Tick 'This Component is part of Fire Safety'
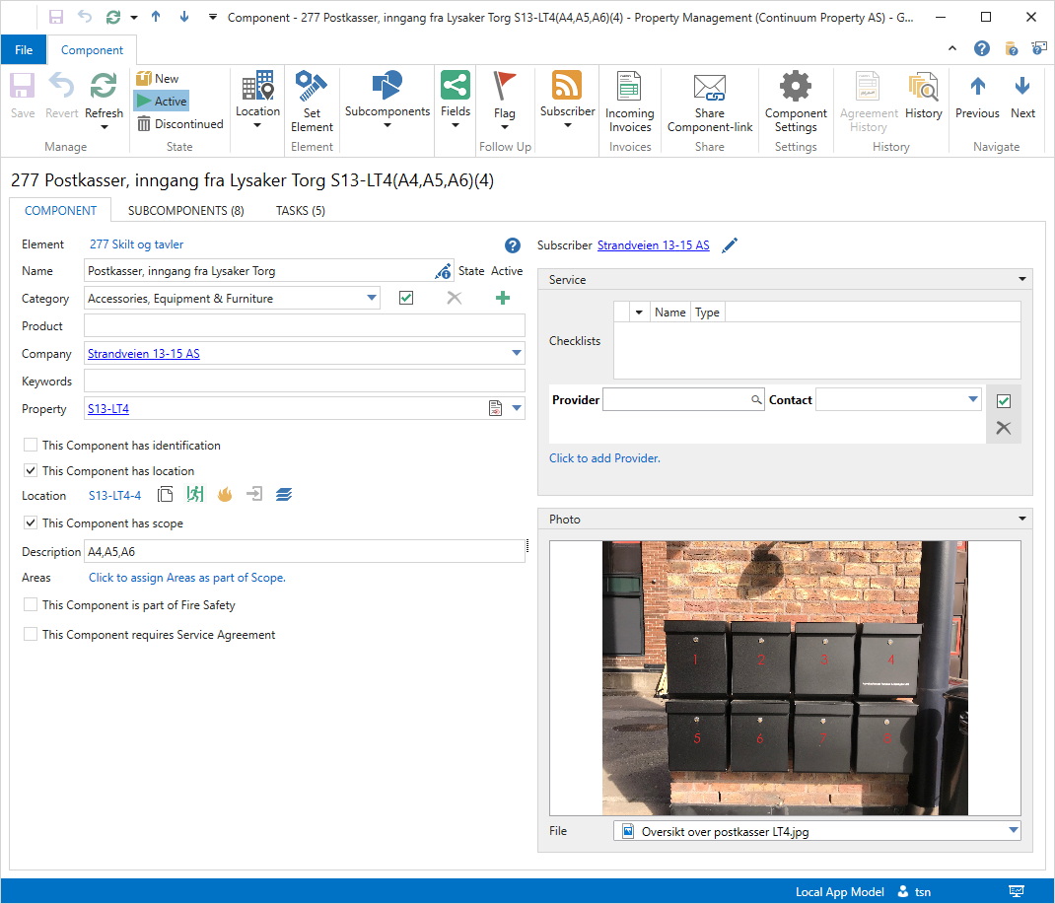Screen dimensions: 1055x904 click(x=32, y=605)
